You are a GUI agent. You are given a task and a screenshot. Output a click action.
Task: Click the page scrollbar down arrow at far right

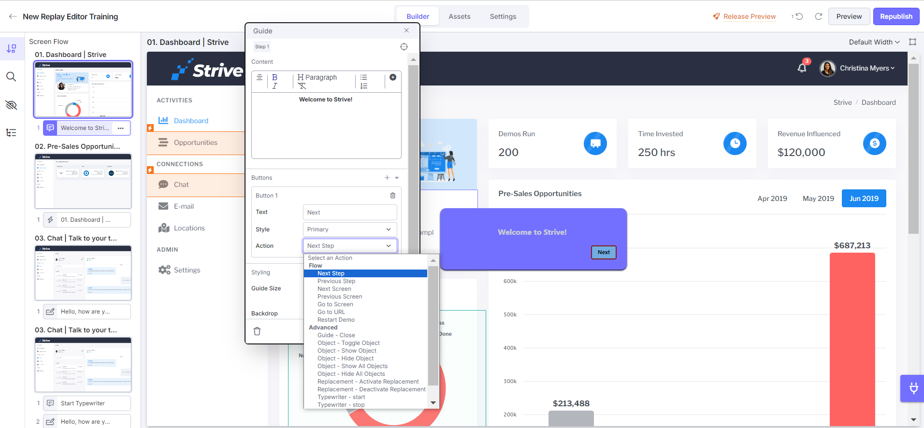pos(913,420)
